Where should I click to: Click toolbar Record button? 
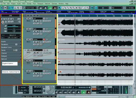tap(55, 8)
